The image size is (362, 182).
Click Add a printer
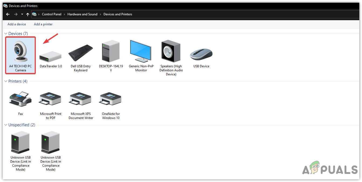point(43,24)
